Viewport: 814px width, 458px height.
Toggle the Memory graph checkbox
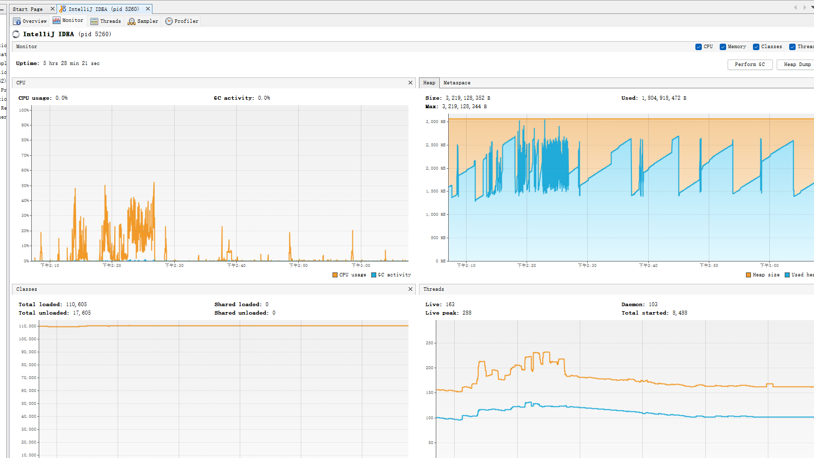click(723, 47)
